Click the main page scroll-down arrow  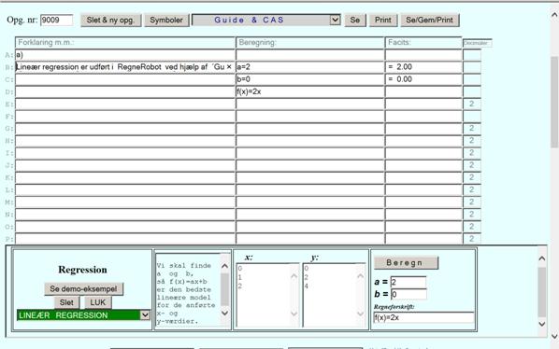tap(554, 336)
